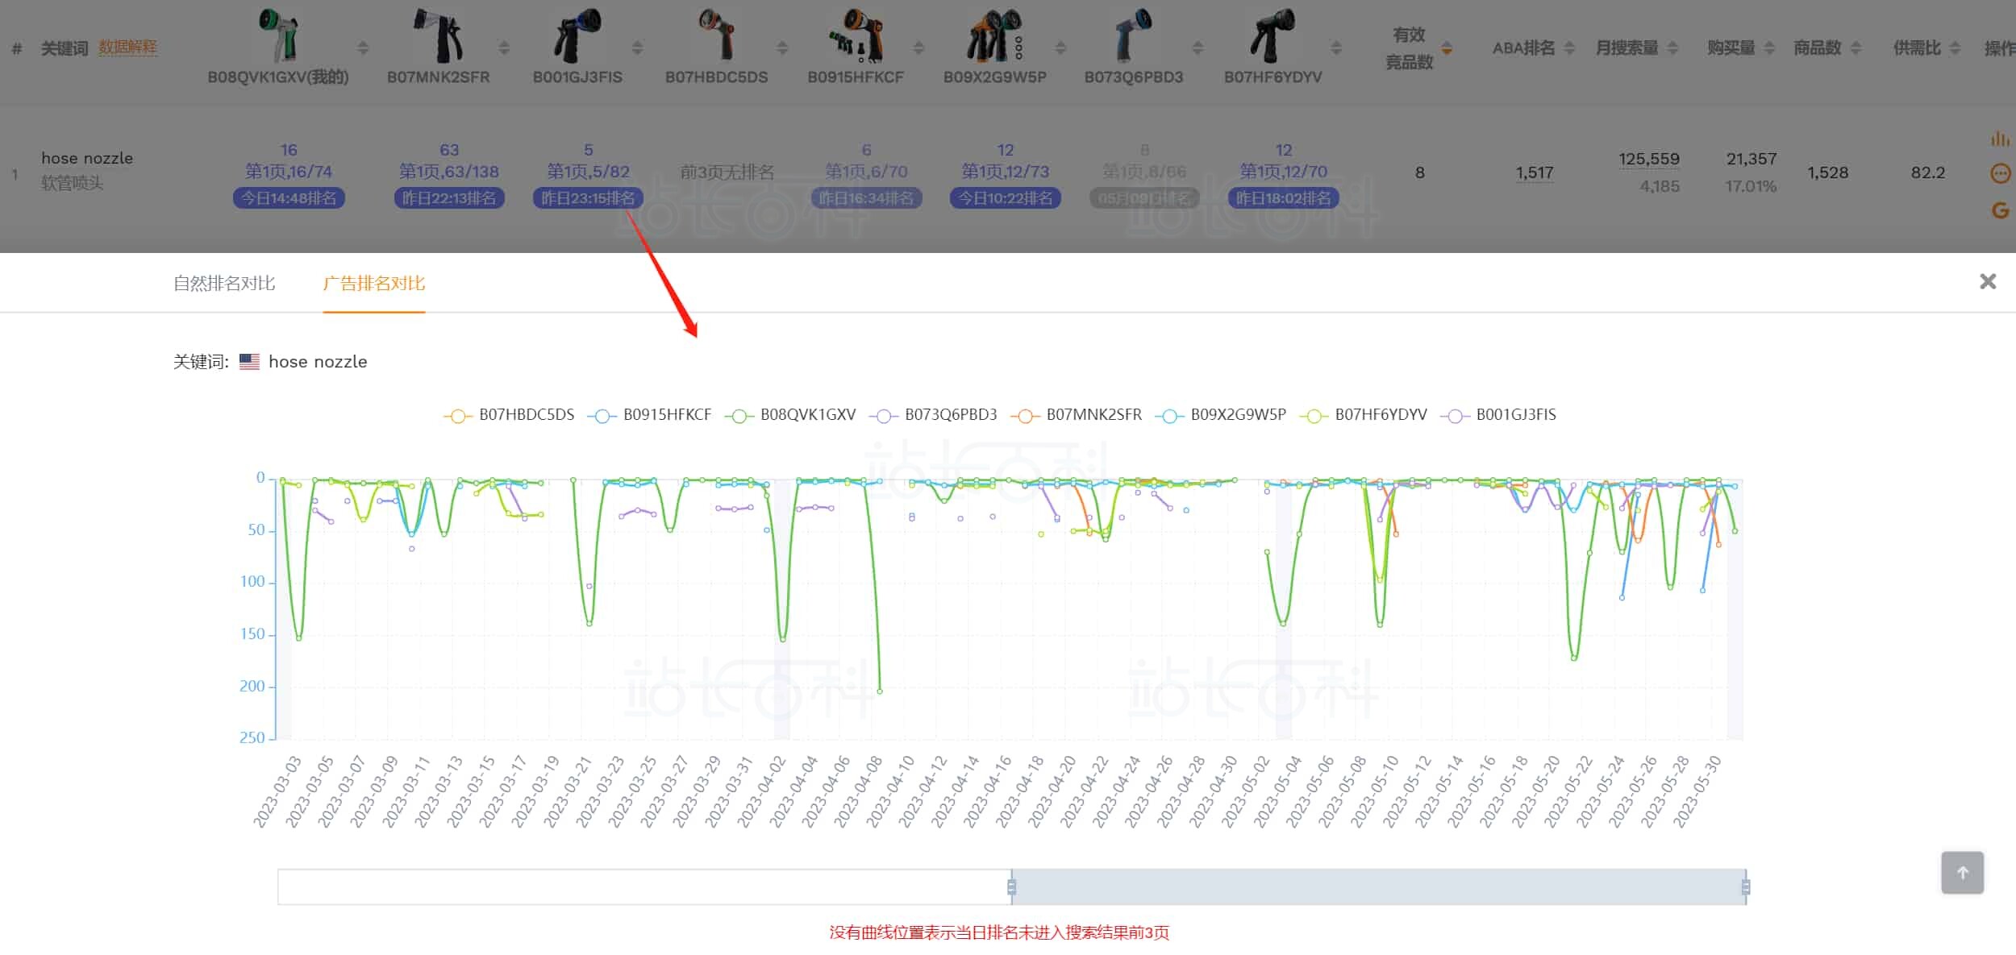This screenshot has width=2016, height=955.
Task: Open the bar chart icon in operations column
Action: point(2000,139)
